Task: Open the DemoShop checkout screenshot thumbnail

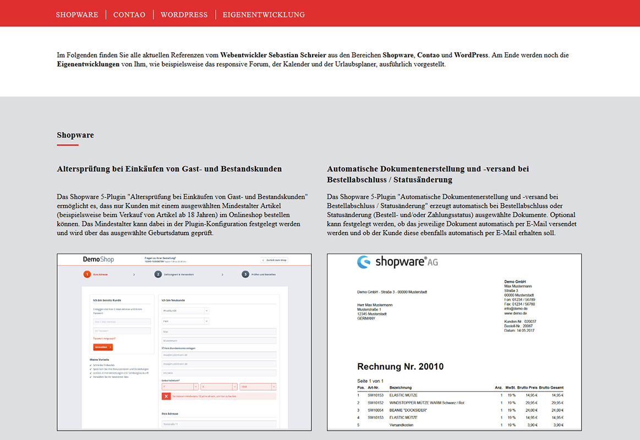Action: [184, 342]
